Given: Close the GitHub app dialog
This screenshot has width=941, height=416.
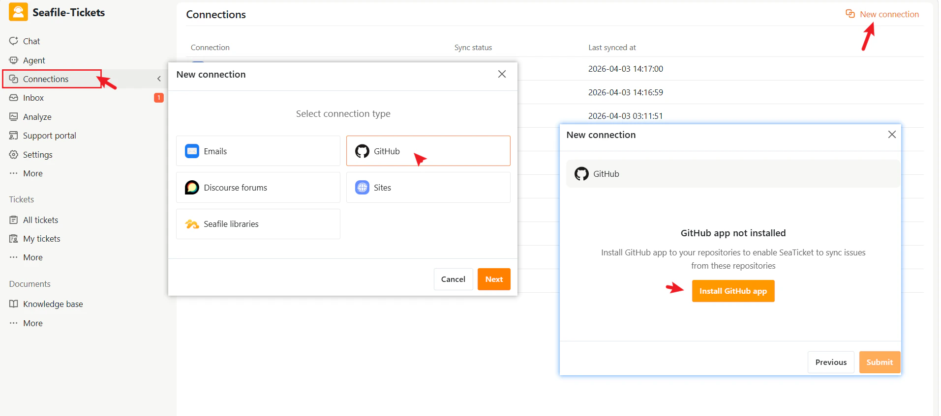Looking at the screenshot, I should click(892, 135).
